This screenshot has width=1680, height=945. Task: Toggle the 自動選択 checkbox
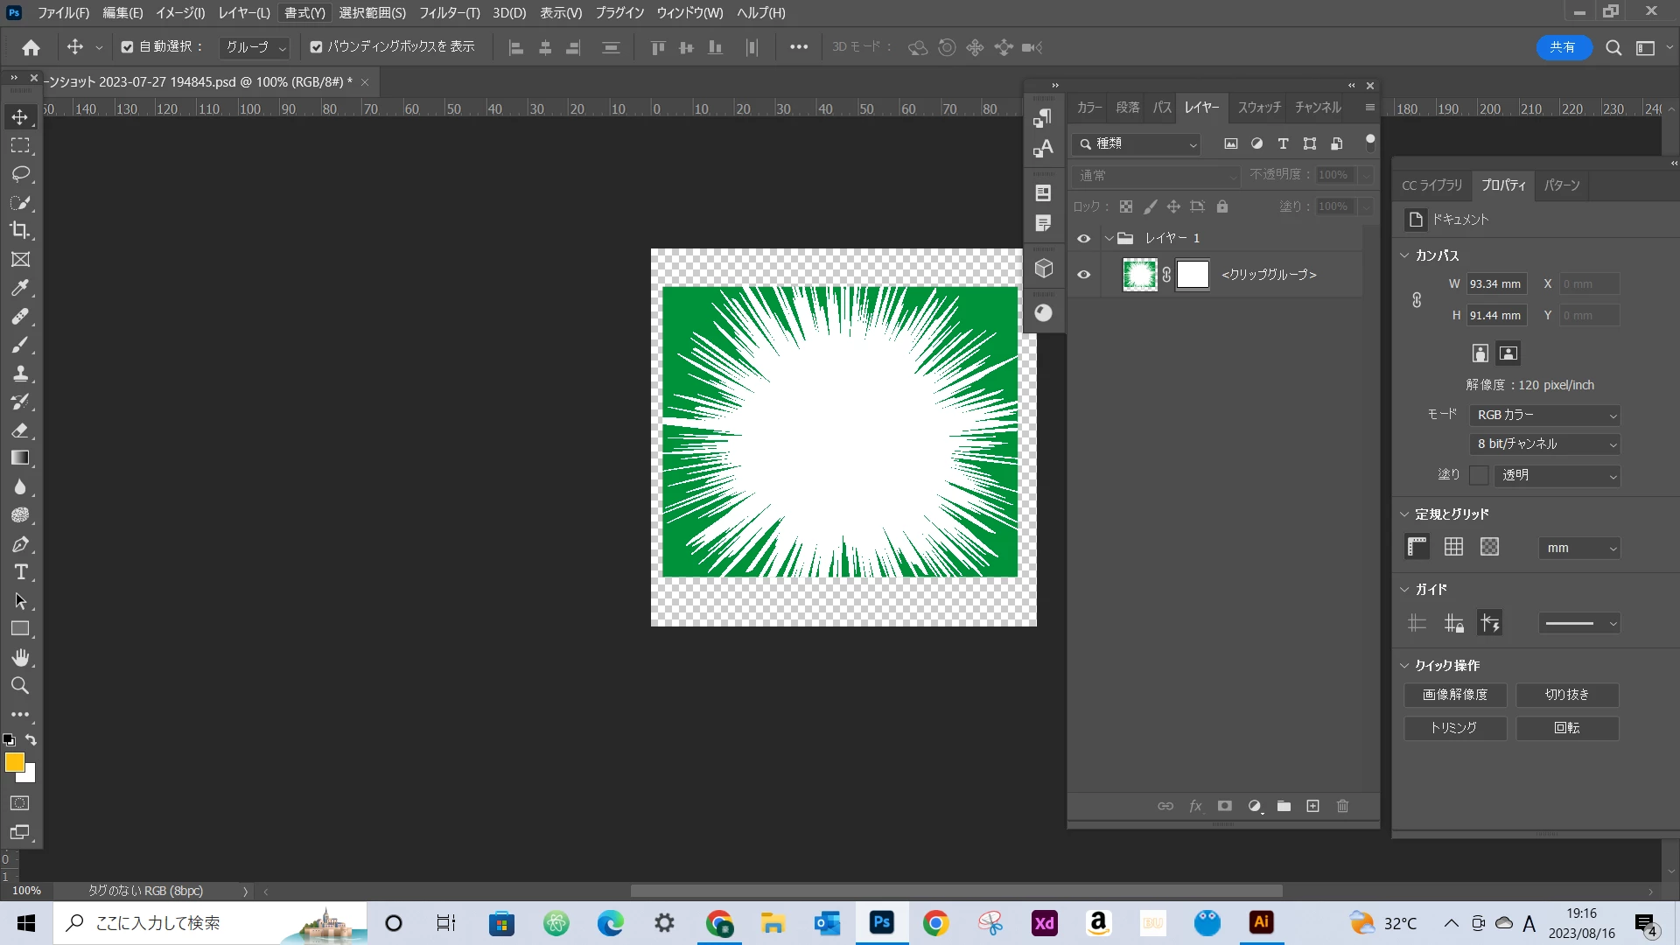(x=128, y=47)
